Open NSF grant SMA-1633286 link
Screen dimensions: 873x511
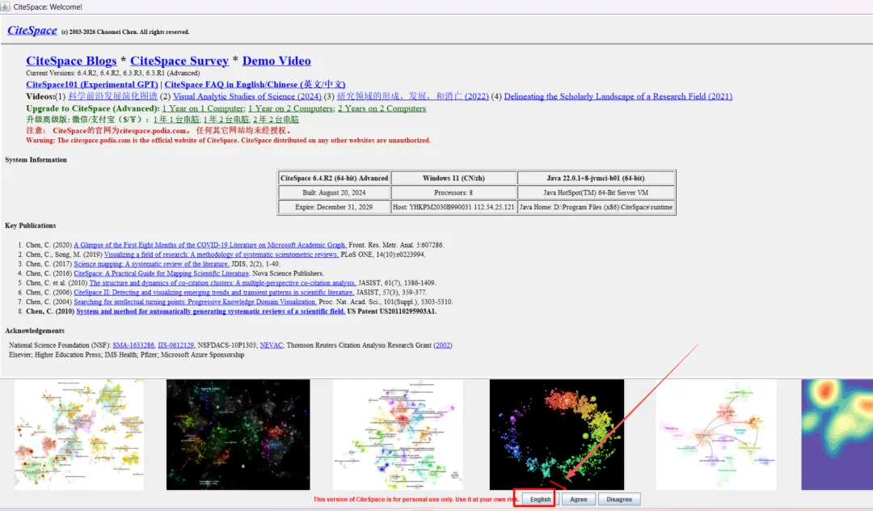[133, 345]
